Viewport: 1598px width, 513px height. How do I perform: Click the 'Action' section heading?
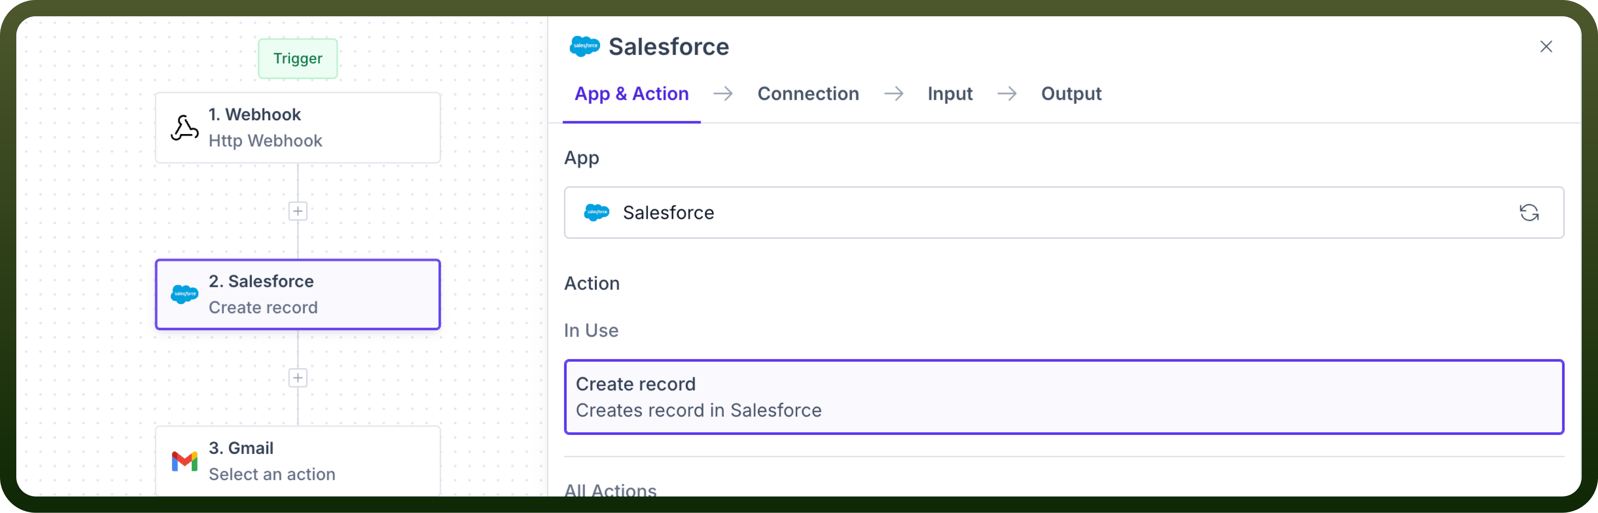tap(591, 284)
